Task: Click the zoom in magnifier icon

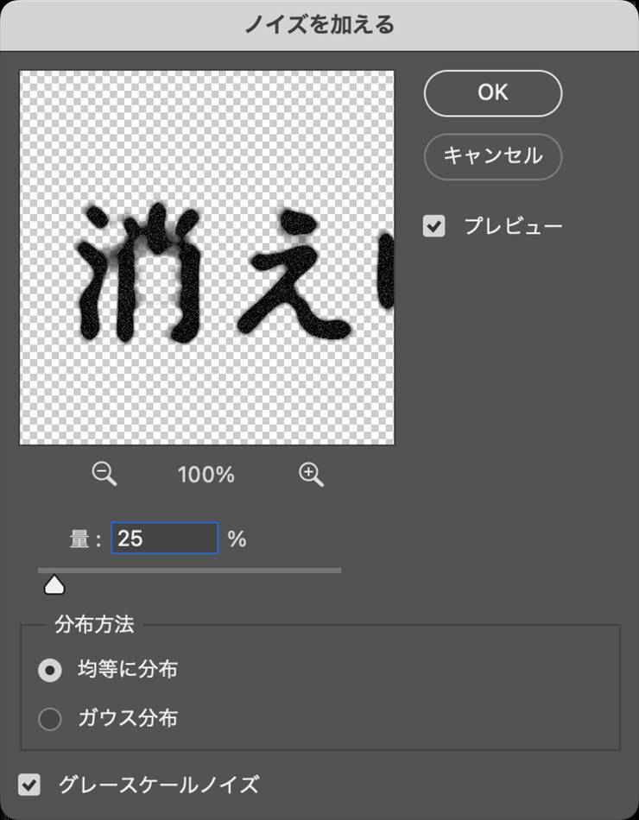Action: pos(311,473)
